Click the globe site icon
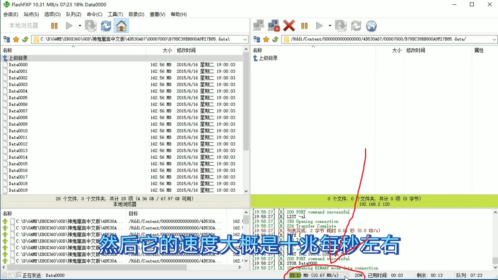 pos(372,26)
